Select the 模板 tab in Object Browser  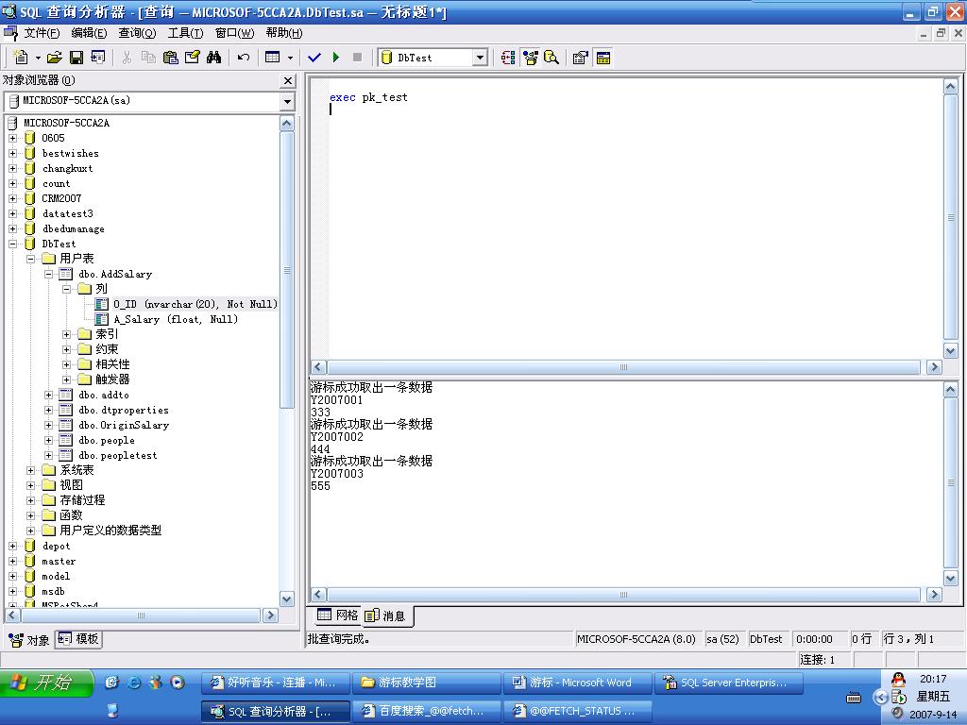point(78,639)
